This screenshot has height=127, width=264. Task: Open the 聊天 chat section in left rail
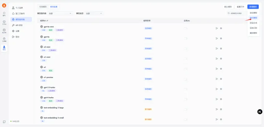[4, 14]
